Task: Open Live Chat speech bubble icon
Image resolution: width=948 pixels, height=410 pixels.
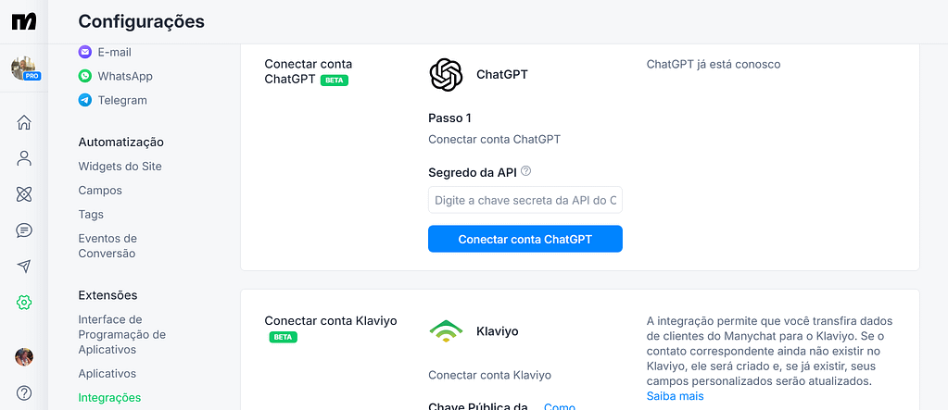Action: 24,230
